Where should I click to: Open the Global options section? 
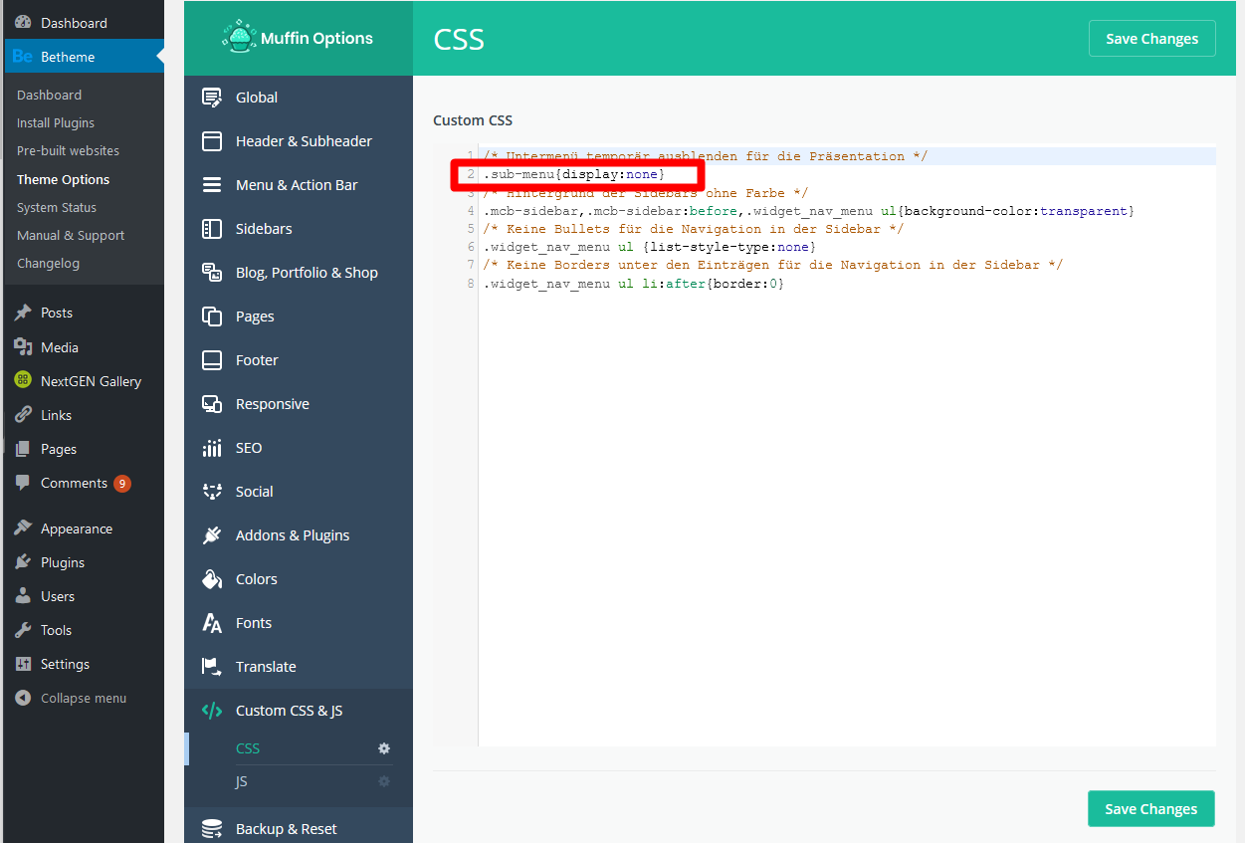[299, 98]
